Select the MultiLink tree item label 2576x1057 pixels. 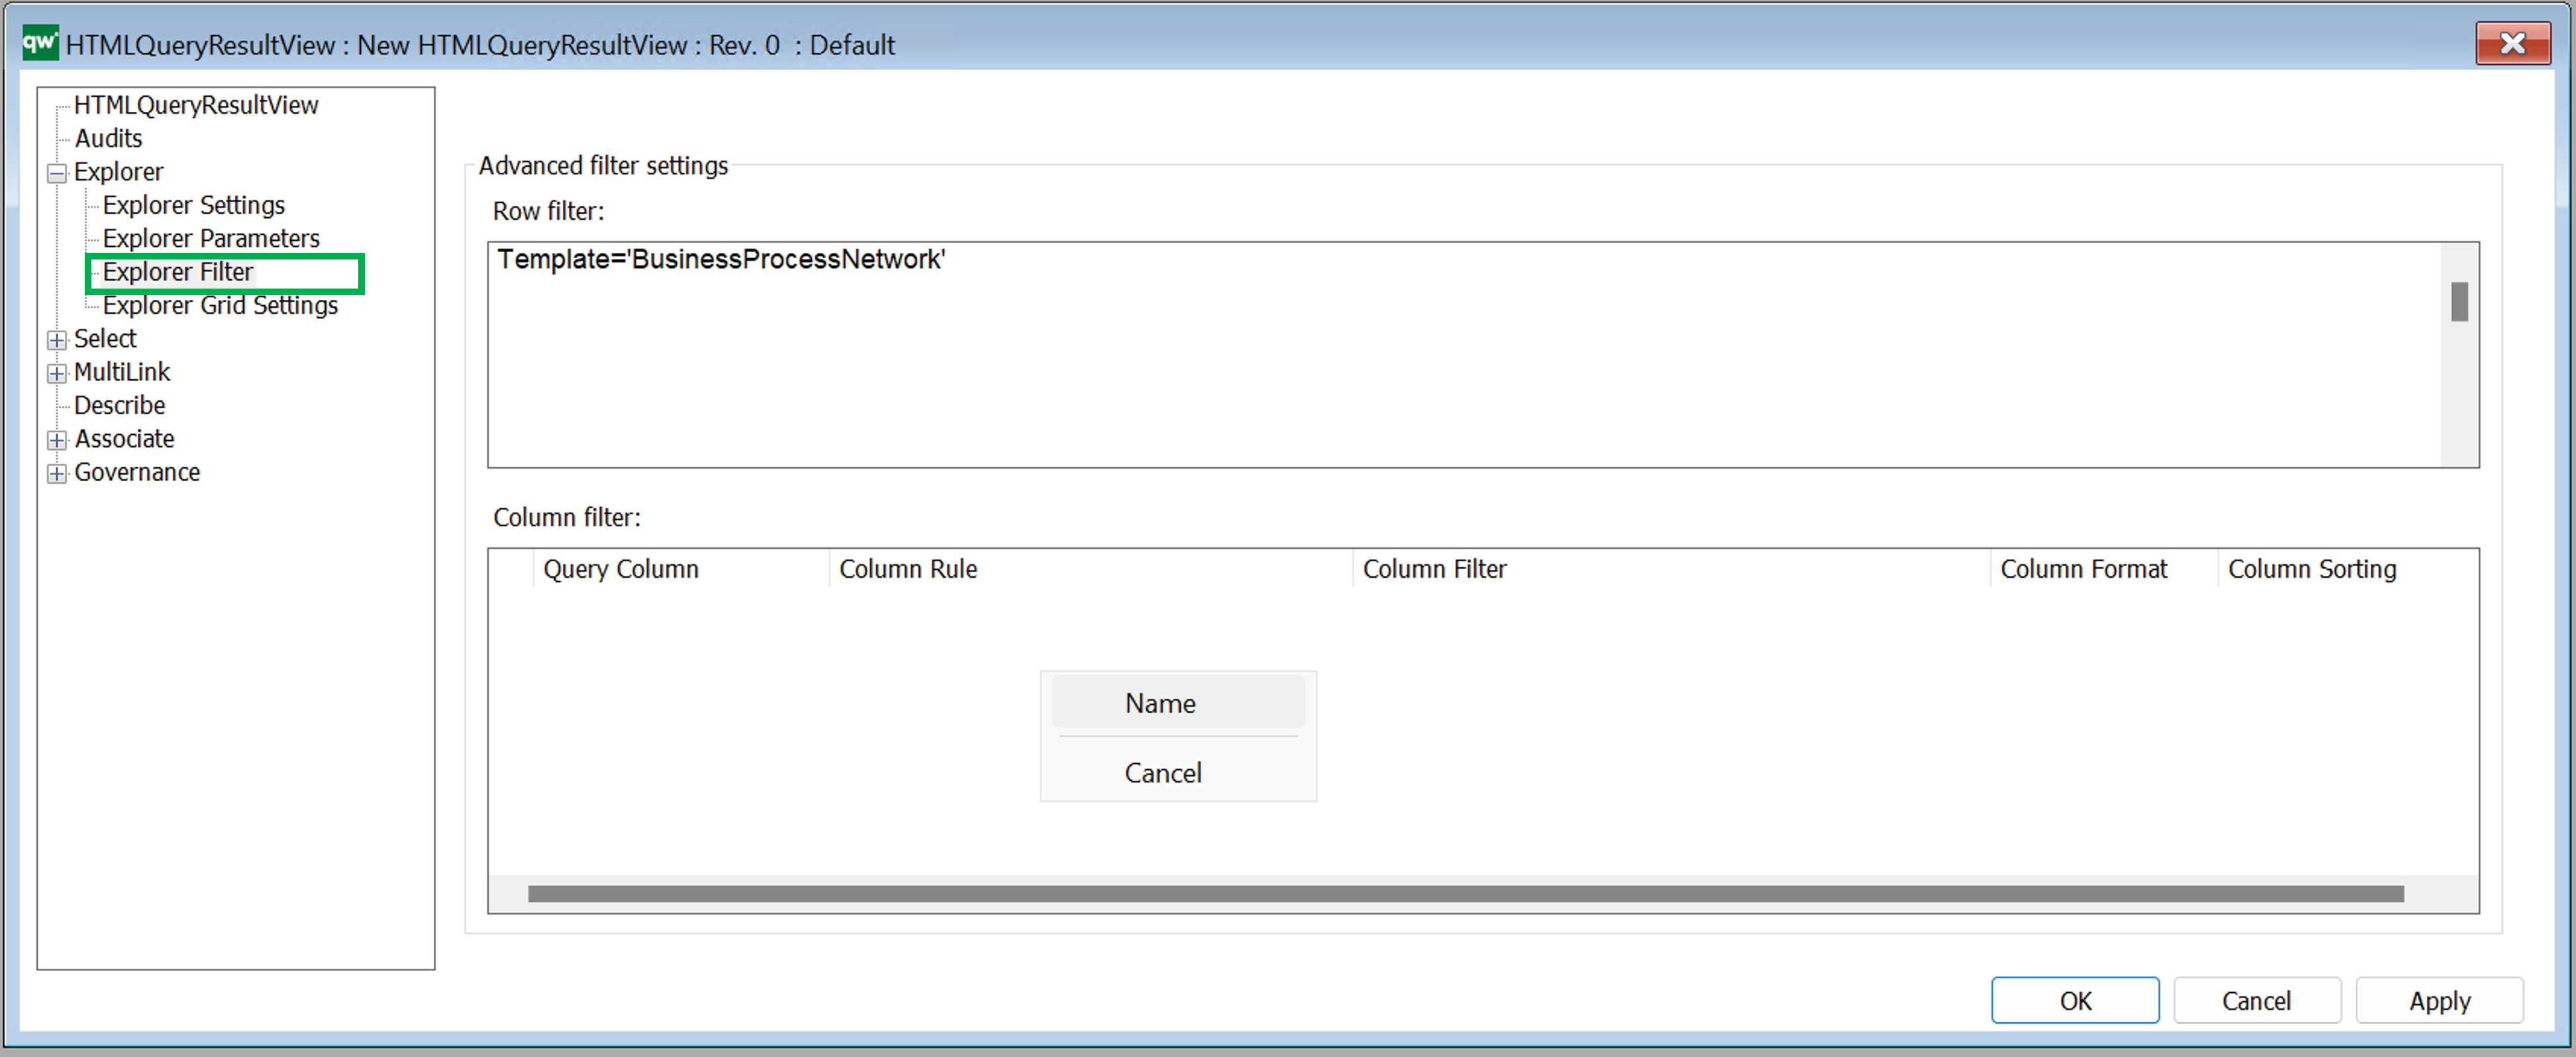point(122,372)
